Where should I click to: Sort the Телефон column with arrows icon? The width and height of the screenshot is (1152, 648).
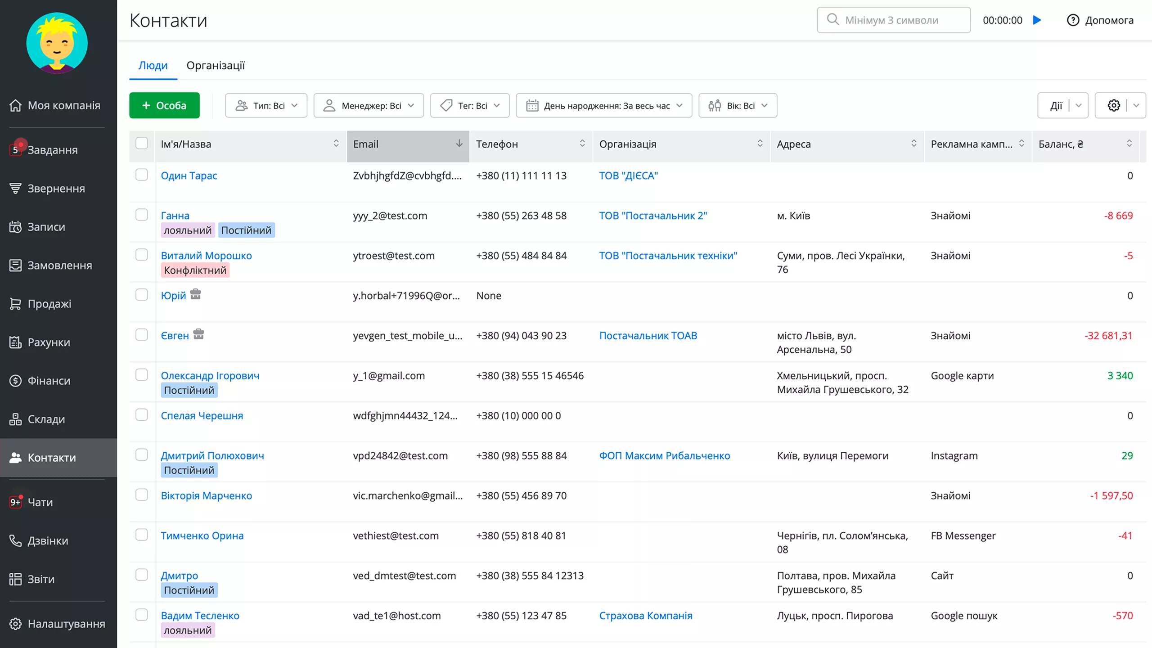(582, 144)
